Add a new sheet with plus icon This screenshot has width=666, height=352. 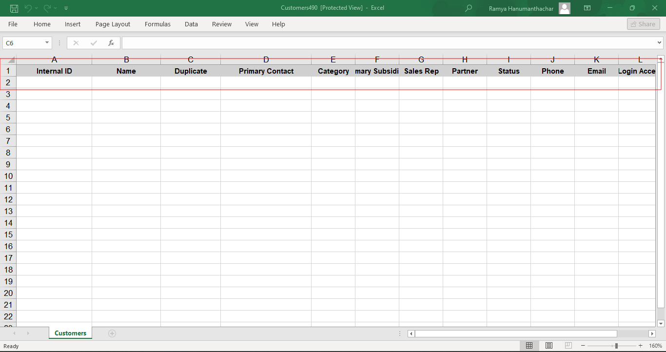[112, 333]
